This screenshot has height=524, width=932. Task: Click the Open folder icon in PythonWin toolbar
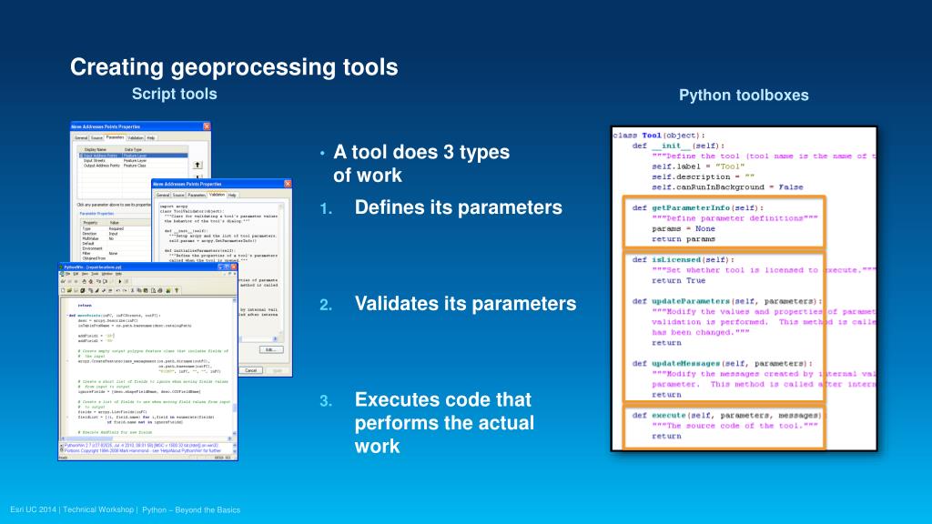(x=69, y=290)
